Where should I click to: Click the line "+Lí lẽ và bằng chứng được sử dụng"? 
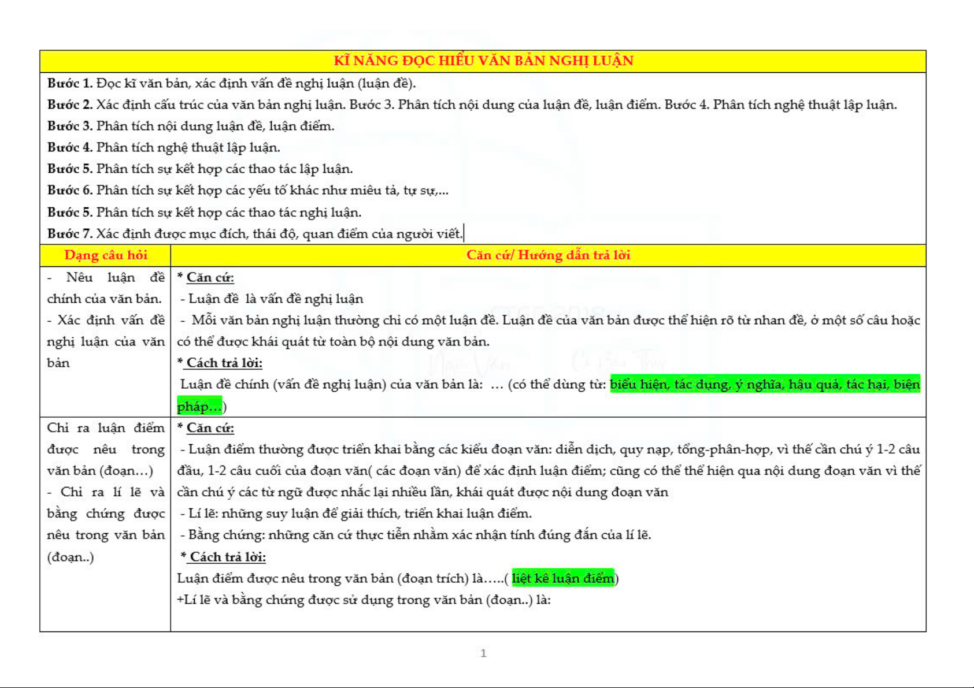pyautogui.click(x=364, y=600)
